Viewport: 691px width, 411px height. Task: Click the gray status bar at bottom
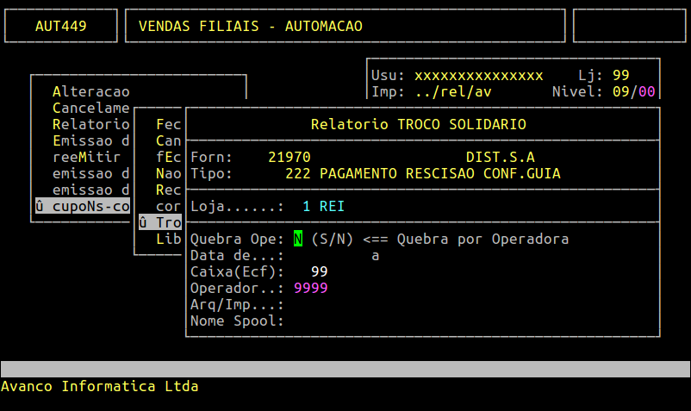345,369
